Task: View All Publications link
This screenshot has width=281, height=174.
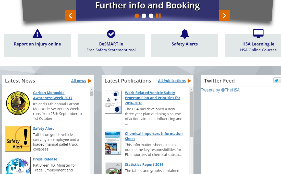Action: pos(172,81)
